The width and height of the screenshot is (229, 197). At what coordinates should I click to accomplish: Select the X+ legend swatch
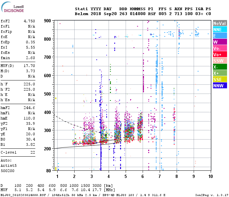coord(220,73)
